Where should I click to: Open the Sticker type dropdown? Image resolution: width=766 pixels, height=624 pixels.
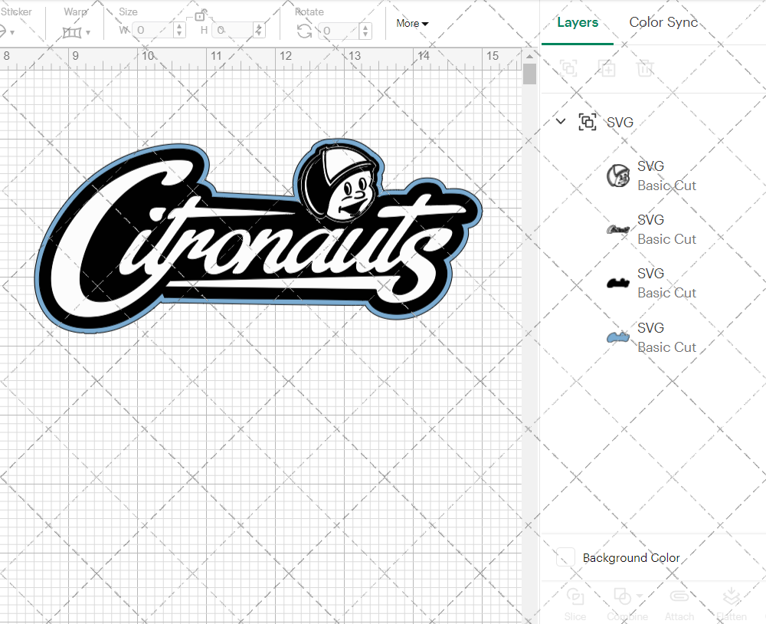(7, 31)
